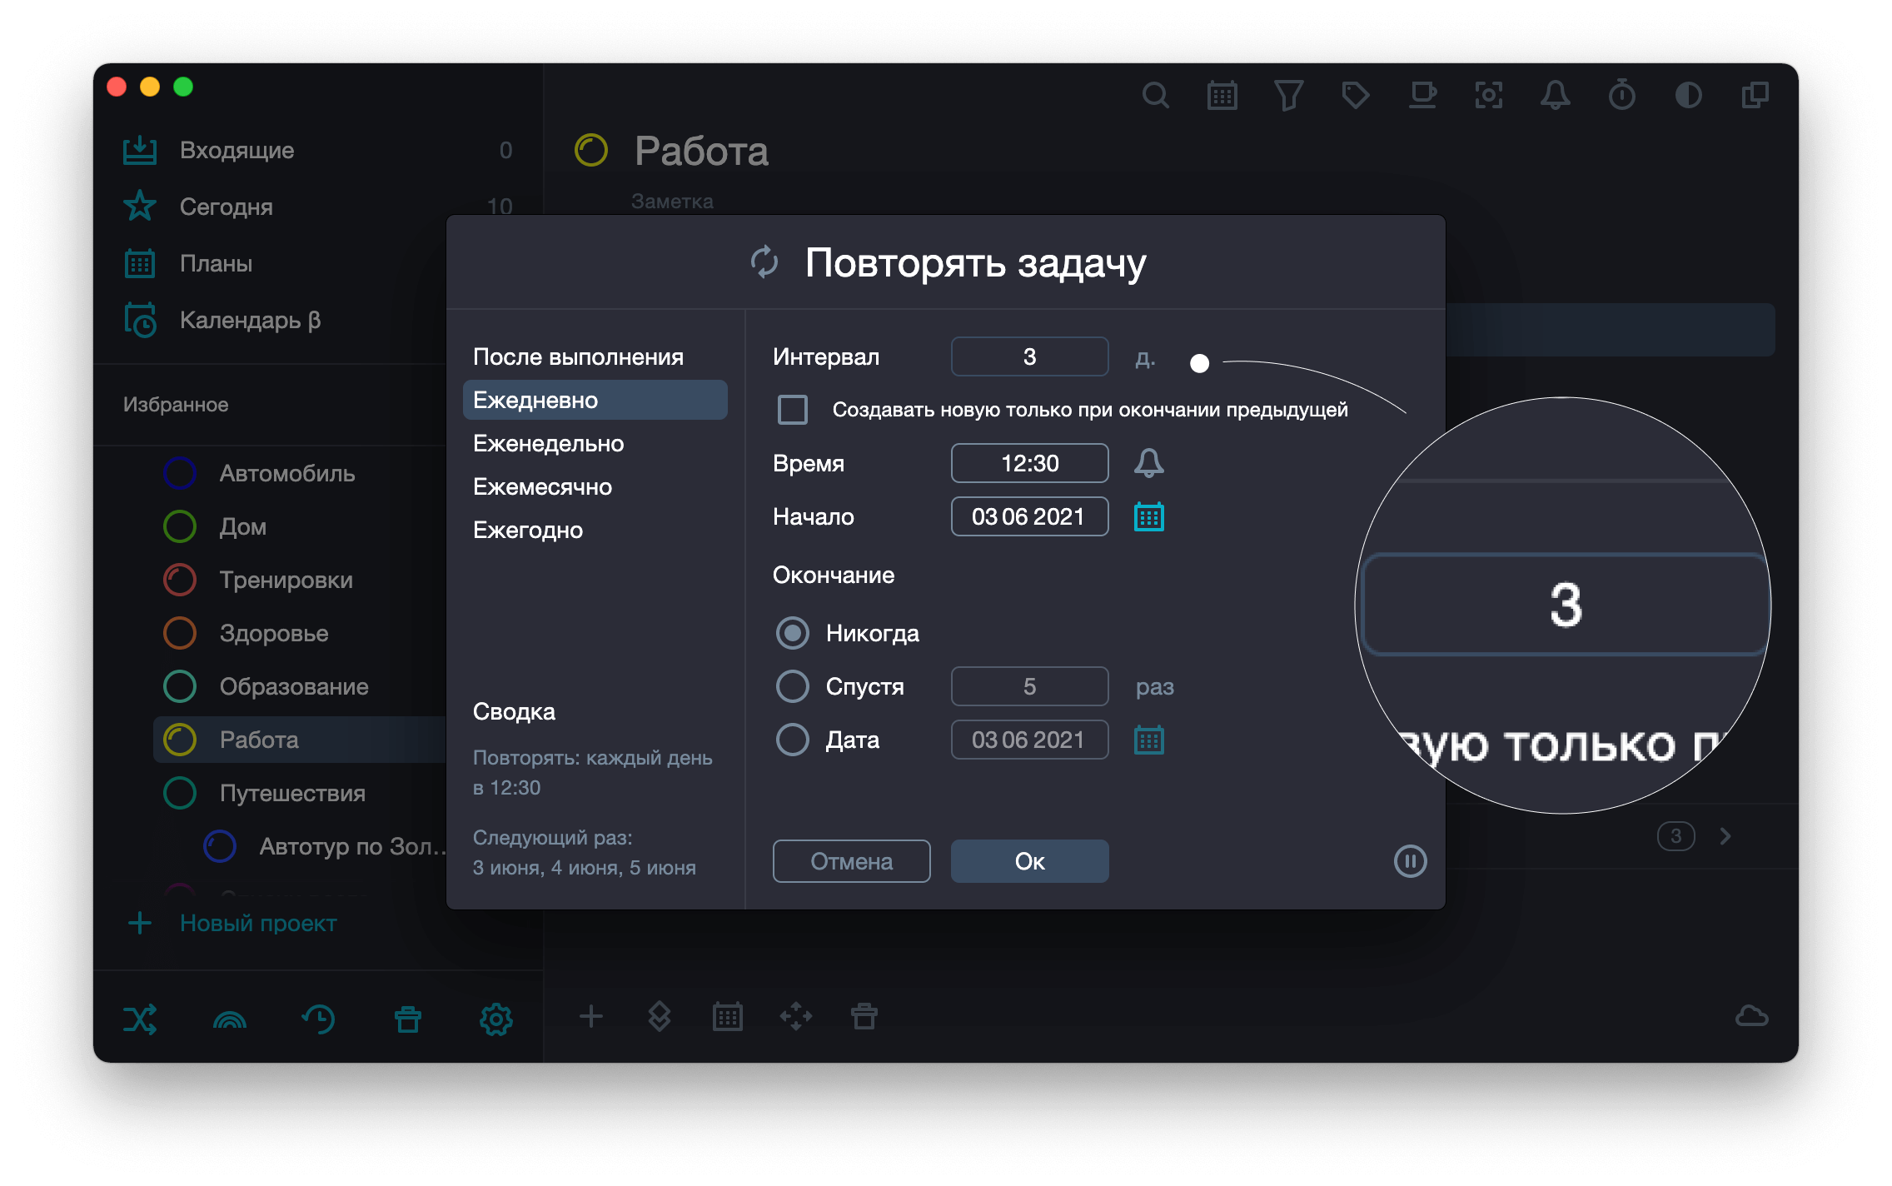
Task: Click the bell reminder icon next to Время
Action: pos(1148,463)
